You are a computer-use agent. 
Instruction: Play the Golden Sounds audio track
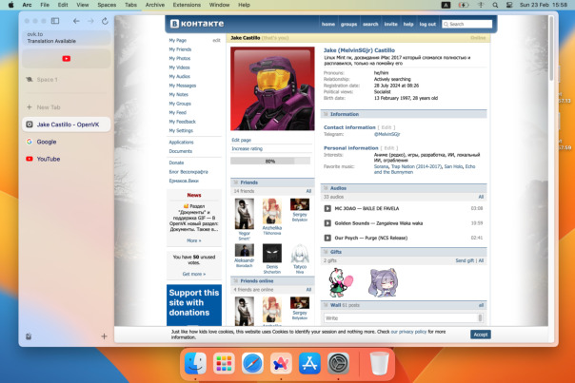[327, 223]
